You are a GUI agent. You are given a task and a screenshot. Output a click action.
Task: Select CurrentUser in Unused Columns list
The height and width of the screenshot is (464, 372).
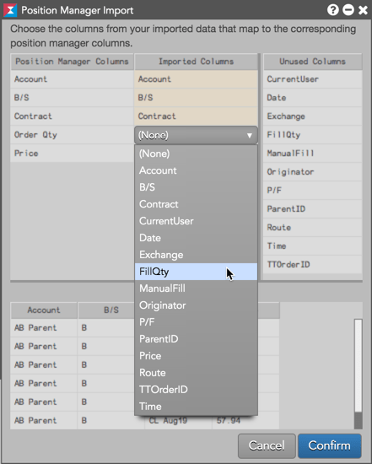coord(312,79)
